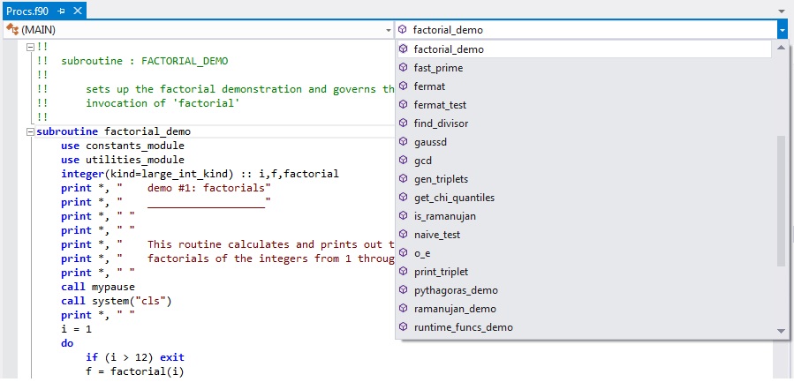This screenshot has height=382, width=794.
Task: Click the scrollbar thumb in the member list
Action: click(x=781, y=201)
